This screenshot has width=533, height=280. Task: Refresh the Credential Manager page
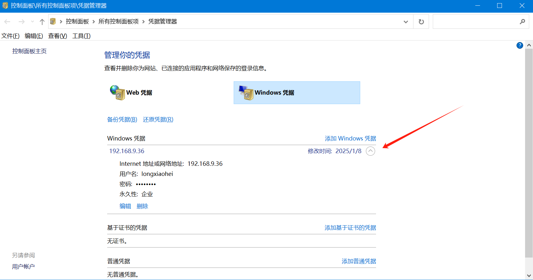[421, 22]
